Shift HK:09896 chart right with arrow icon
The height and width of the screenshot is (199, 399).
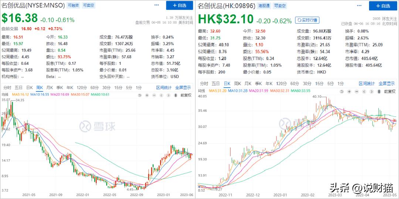pos(371,91)
